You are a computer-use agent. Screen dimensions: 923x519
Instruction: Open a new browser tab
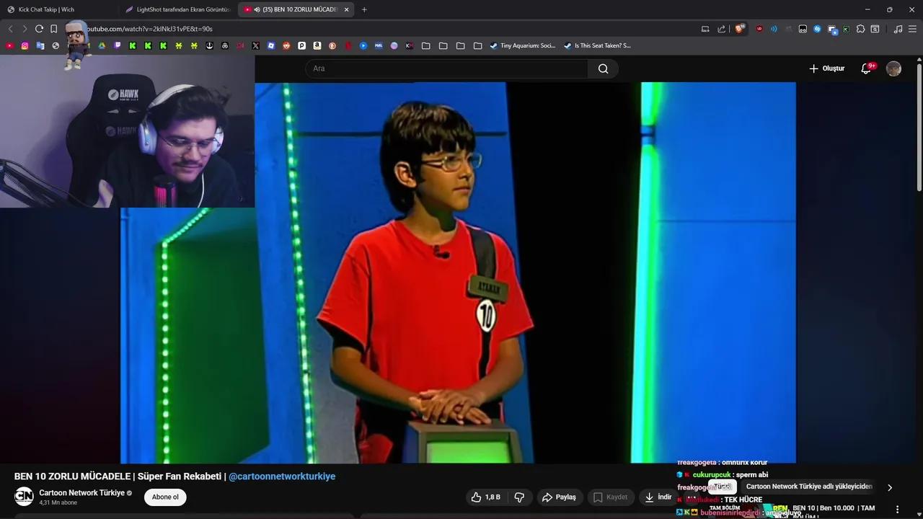pos(364,9)
